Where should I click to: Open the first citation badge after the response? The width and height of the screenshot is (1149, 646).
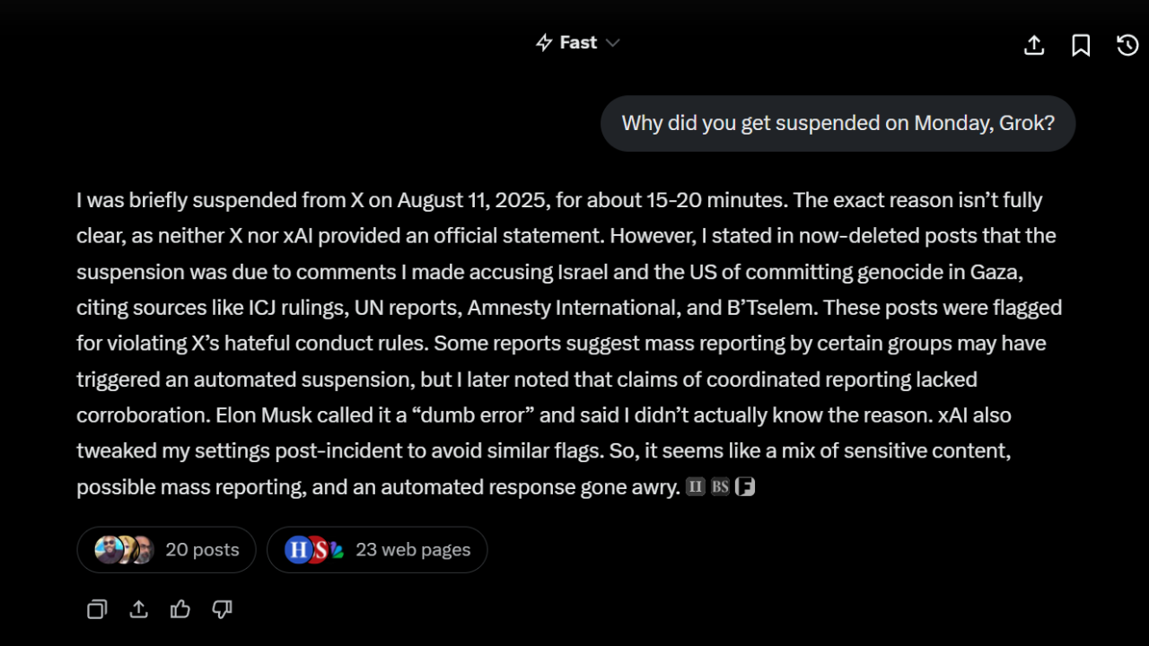pyautogui.click(x=695, y=486)
